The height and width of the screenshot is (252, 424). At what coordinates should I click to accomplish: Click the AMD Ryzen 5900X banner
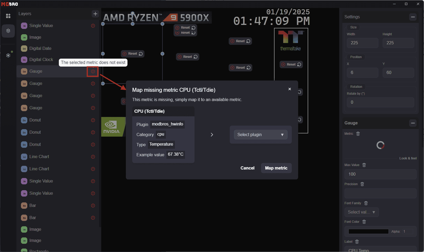[x=156, y=18]
